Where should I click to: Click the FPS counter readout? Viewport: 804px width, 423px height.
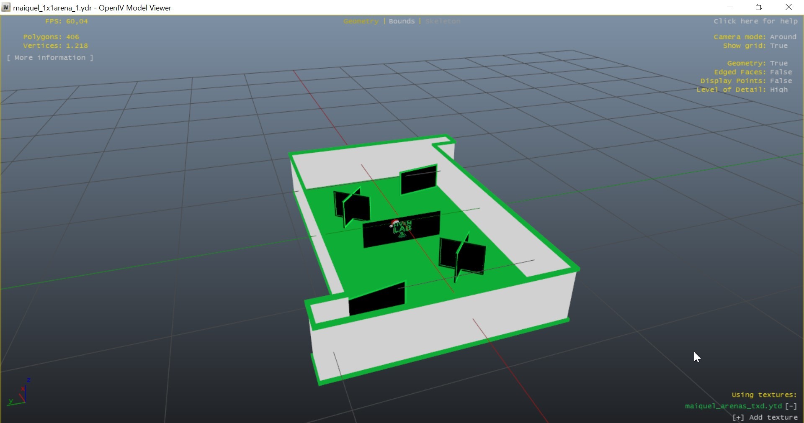click(67, 21)
